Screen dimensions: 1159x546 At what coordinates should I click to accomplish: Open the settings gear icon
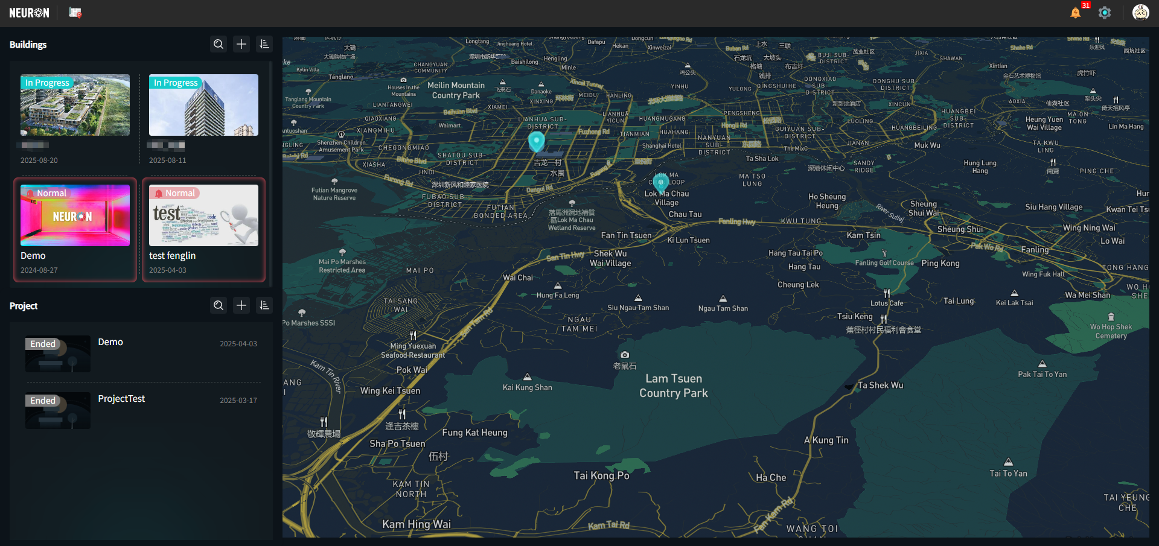(x=1104, y=13)
